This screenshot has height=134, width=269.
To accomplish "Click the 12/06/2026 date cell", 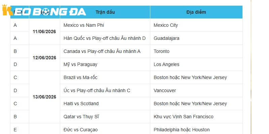I will click(44, 58).
